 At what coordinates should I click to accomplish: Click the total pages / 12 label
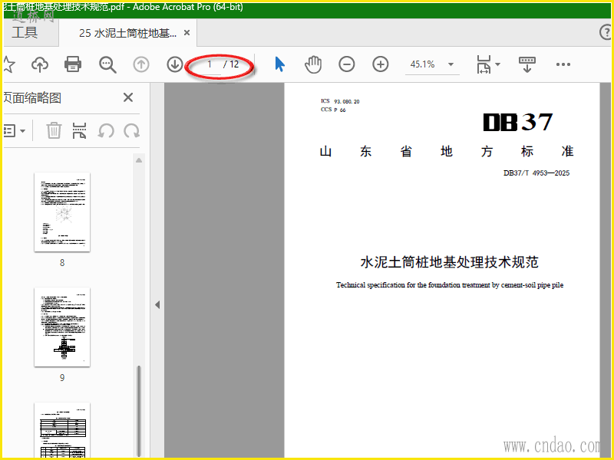coord(231,64)
